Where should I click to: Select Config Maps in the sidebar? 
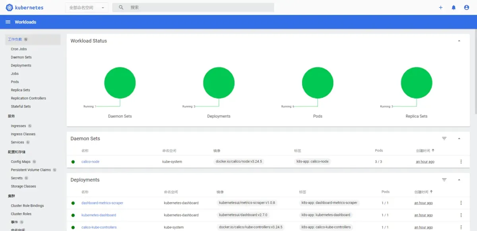pyautogui.click(x=21, y=162)
